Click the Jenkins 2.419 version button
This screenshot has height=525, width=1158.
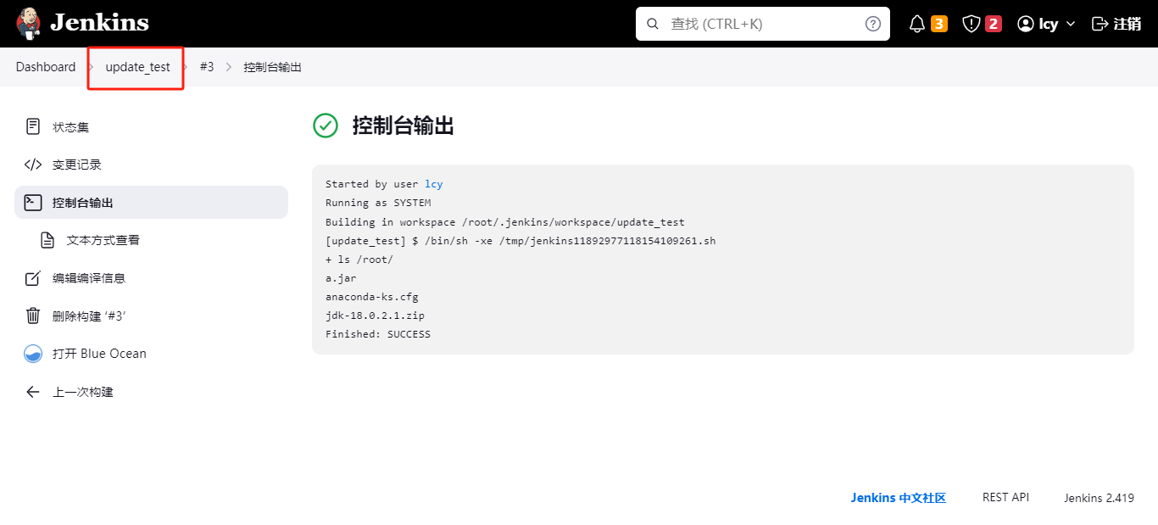pos(1100,498)
